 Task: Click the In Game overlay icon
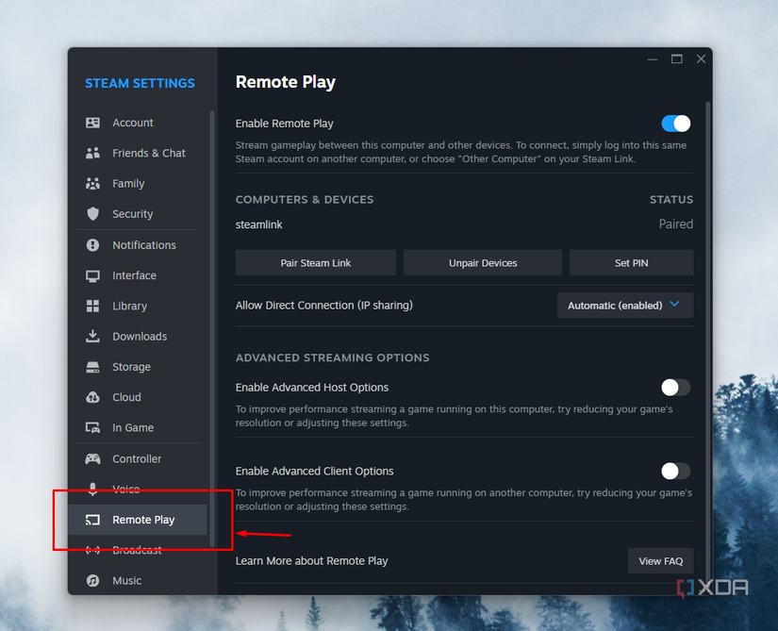tap(92, 427)
